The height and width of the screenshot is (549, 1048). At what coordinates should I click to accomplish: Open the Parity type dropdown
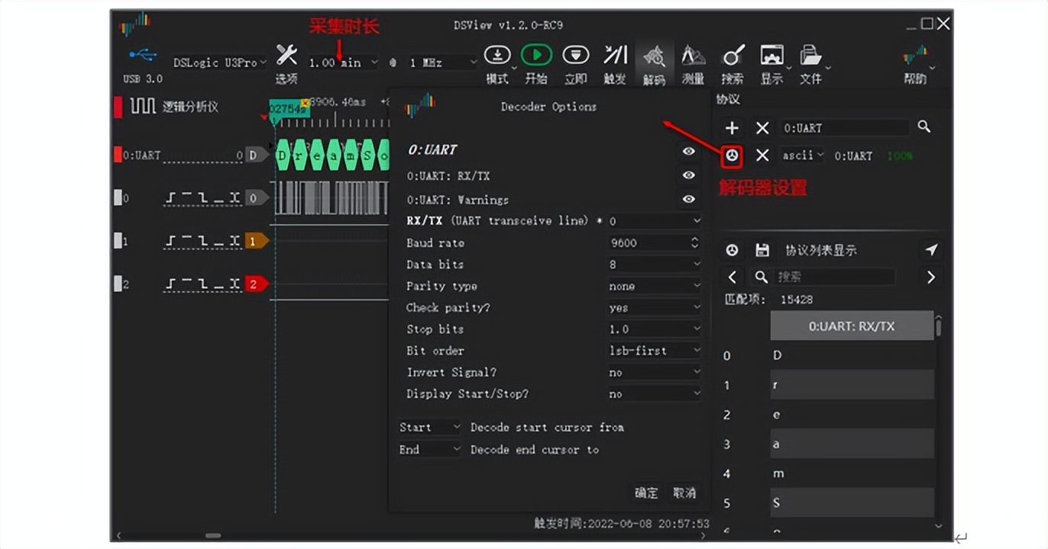[x=655, y=286]
